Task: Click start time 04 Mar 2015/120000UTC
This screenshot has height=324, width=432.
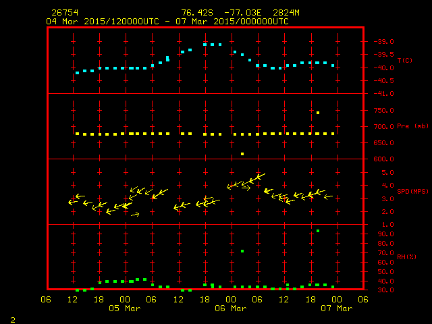Action: point(103,22)
